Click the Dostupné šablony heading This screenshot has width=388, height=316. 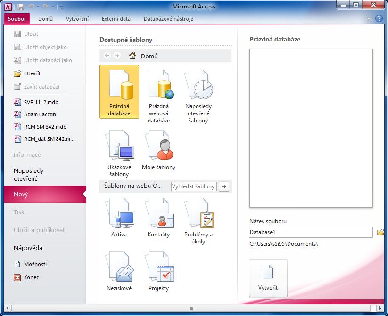[x=126, y=40]
